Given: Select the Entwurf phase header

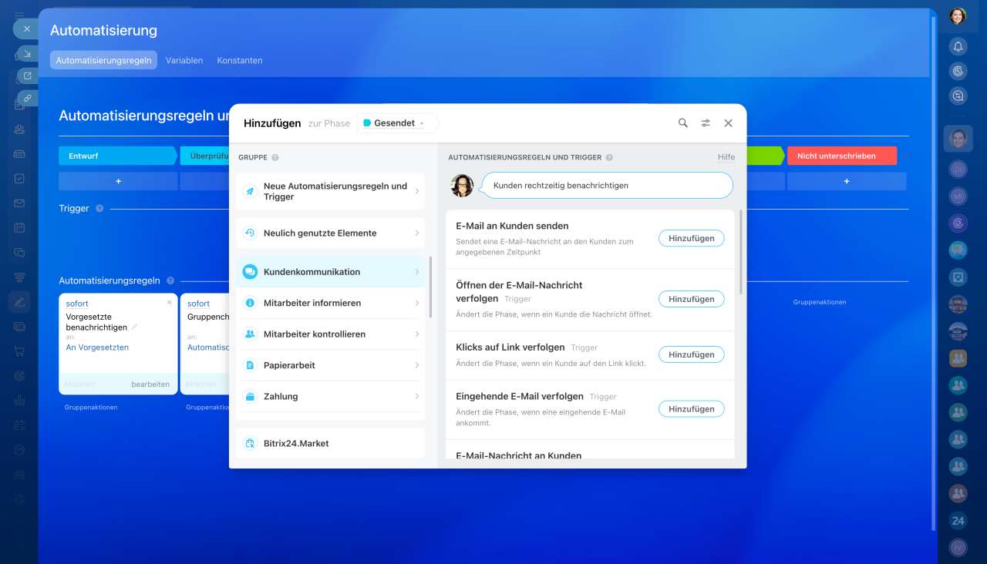Looking at the screenshot, I should 117,156.
